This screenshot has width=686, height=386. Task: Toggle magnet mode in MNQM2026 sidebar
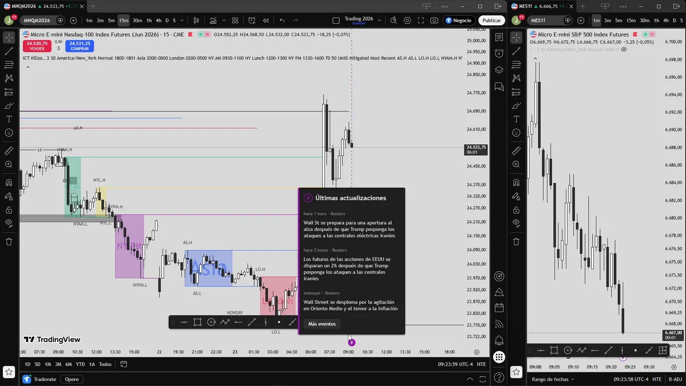click(9, 183)
